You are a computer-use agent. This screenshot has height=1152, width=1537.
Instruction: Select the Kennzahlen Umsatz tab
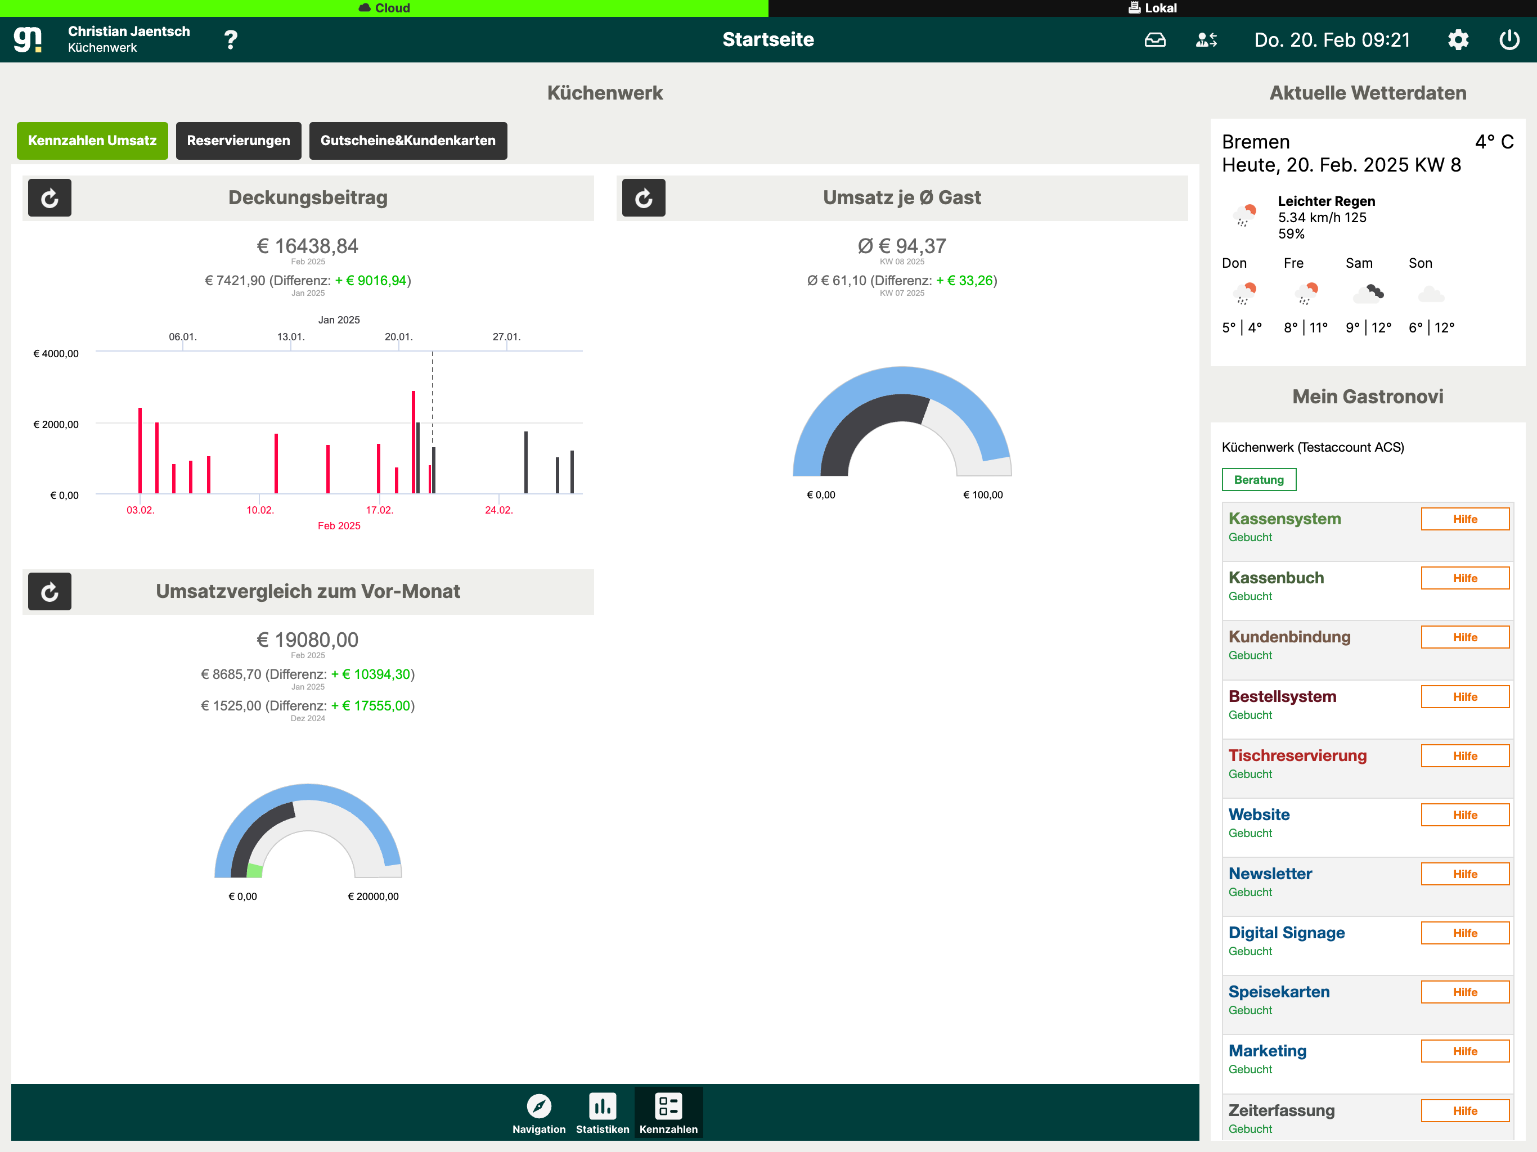point(92,141)
